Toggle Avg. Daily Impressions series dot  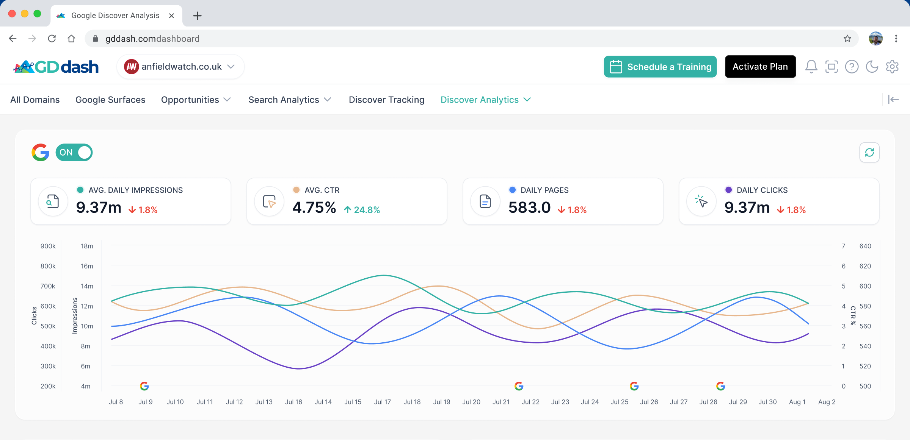(x=80, y=190)
